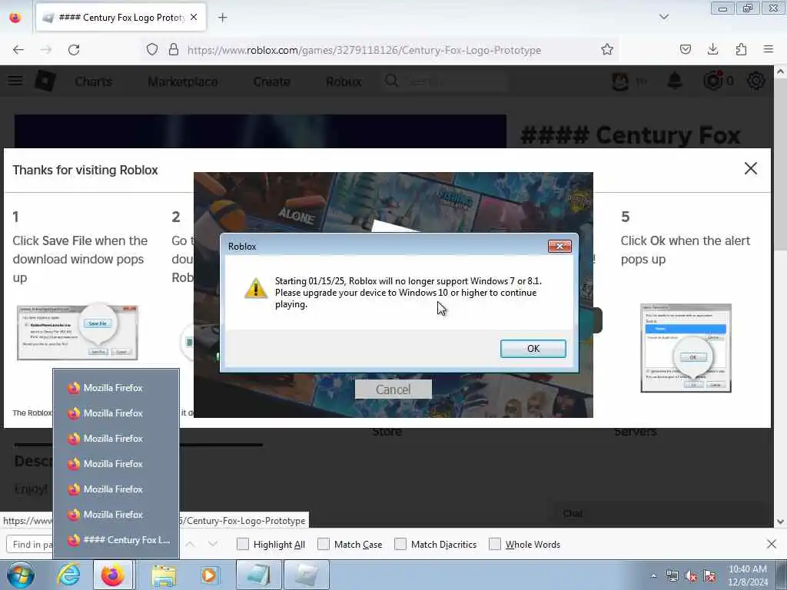Enable the Highlight All checkbox
The image size is (787, 590).
(x=242, y=544)
